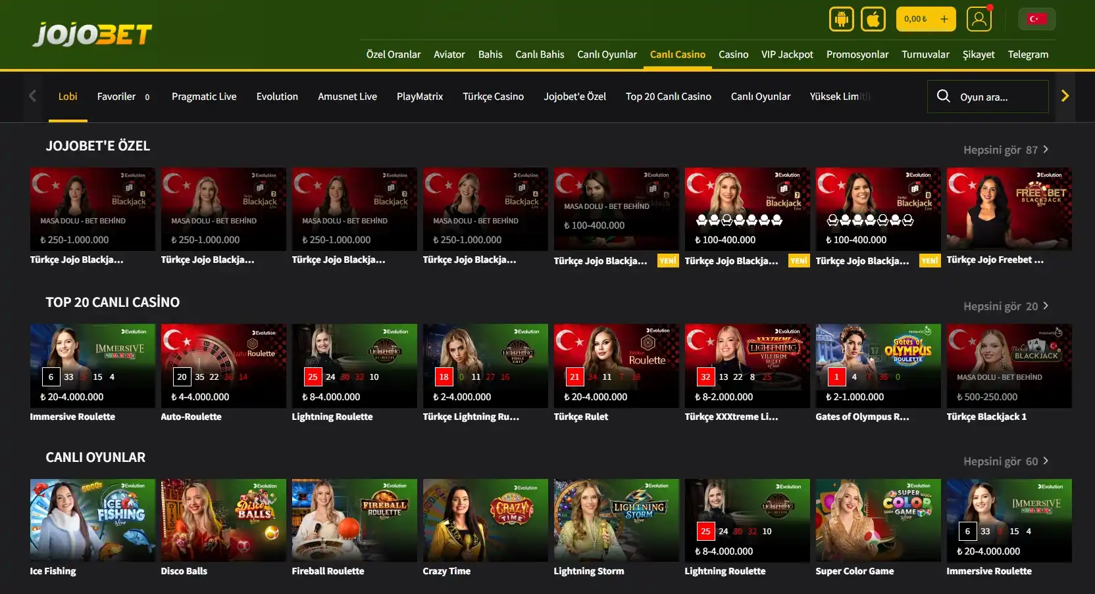Select the Lobi tab
The height and width of the screenshot is (594, 1095).
(68, 97)
